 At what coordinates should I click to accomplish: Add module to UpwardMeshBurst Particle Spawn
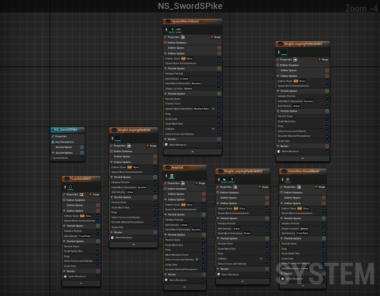[x=219, y=68]
